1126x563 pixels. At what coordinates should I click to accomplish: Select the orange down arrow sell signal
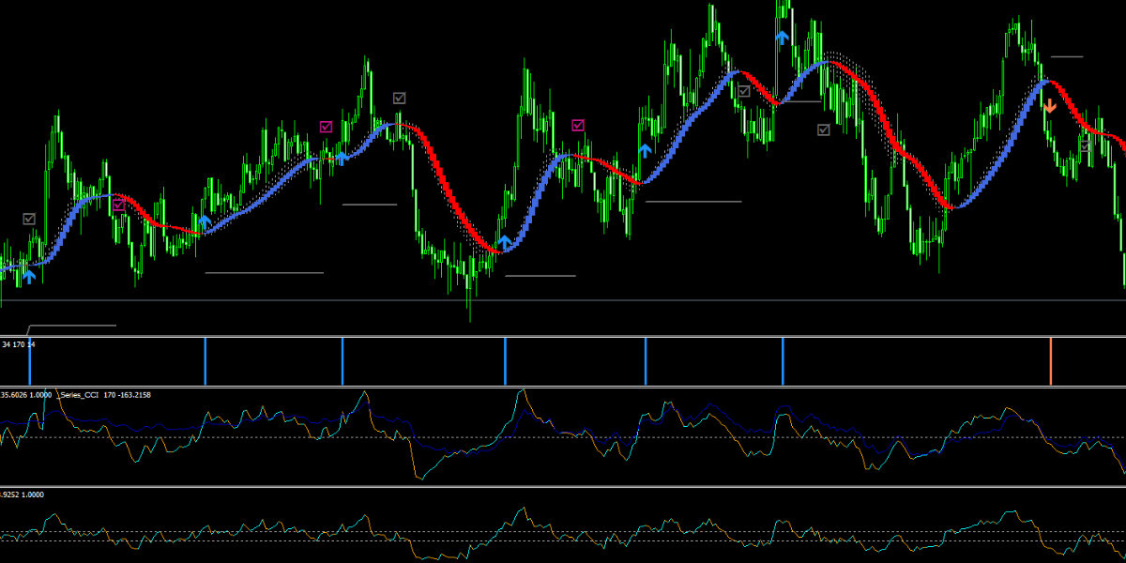[1050, 105]
